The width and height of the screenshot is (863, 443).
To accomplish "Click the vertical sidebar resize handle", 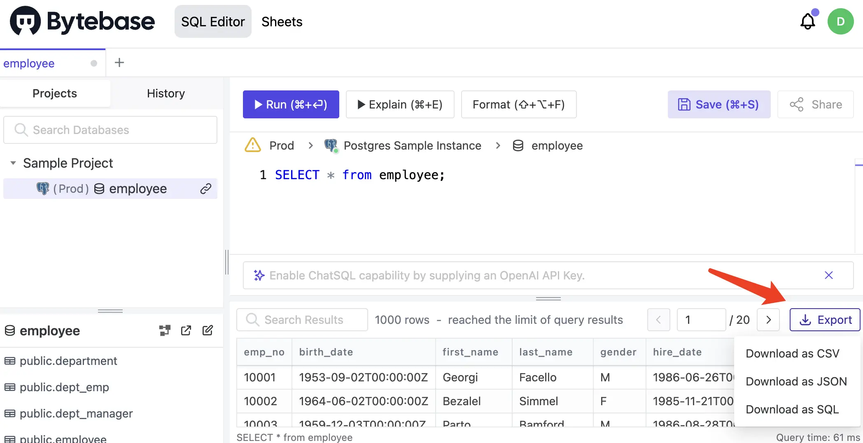I will coord(226,262).
